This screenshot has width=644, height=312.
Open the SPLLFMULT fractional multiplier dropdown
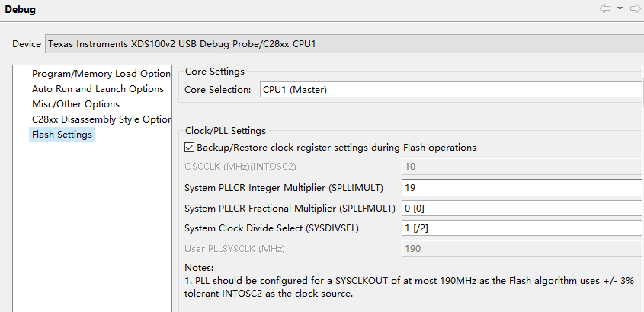tap(522, 208)
